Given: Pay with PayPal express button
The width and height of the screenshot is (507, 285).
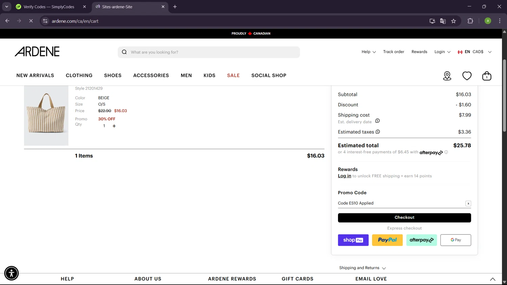Looking at the screenshot, I should (387, 240).
